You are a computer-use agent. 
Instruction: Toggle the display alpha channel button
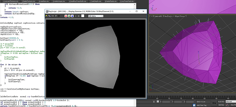[x=76, y=16]
